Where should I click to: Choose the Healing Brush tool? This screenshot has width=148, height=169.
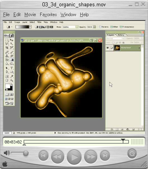(7, 52)
